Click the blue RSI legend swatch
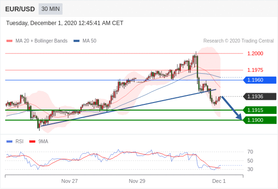Viewport: 278px width, 189px height. click(x=9, y=142)
